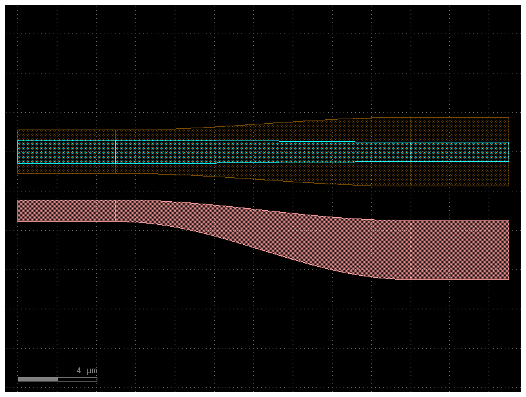This screenshot has height=397, width=526.
Task: Click the right edge of the teal waveguide
Action: (x=509, y=152)
